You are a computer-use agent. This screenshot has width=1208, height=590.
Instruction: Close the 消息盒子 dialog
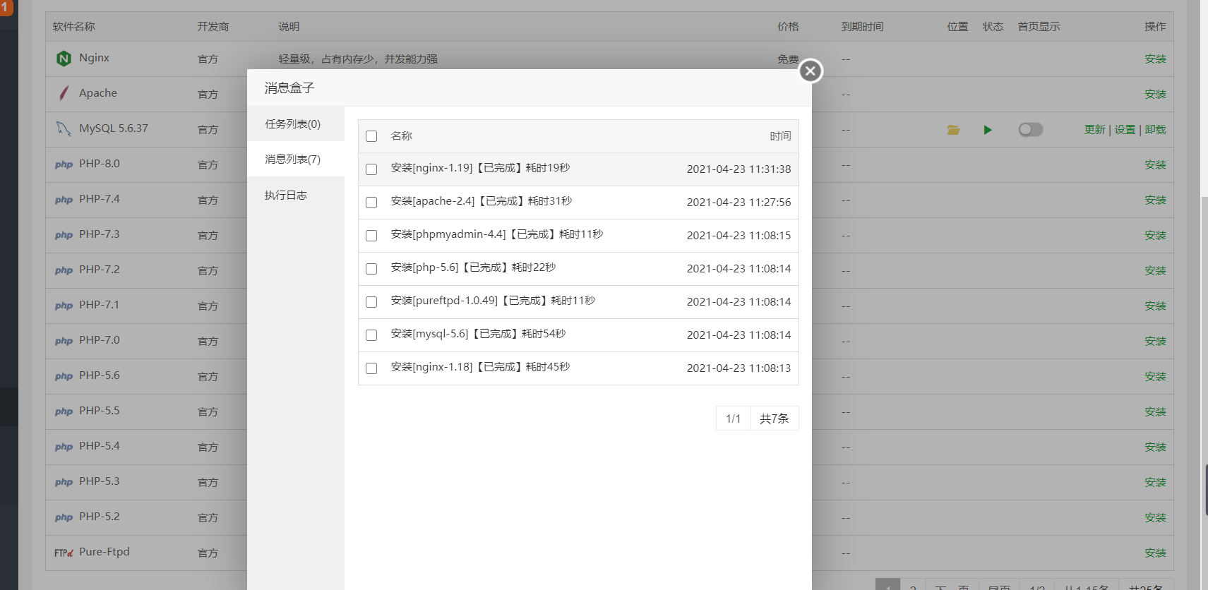coord(811,71)
